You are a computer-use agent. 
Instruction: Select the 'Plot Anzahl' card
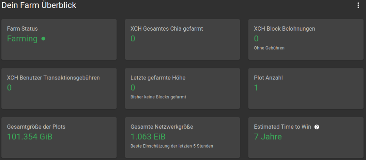306,98
